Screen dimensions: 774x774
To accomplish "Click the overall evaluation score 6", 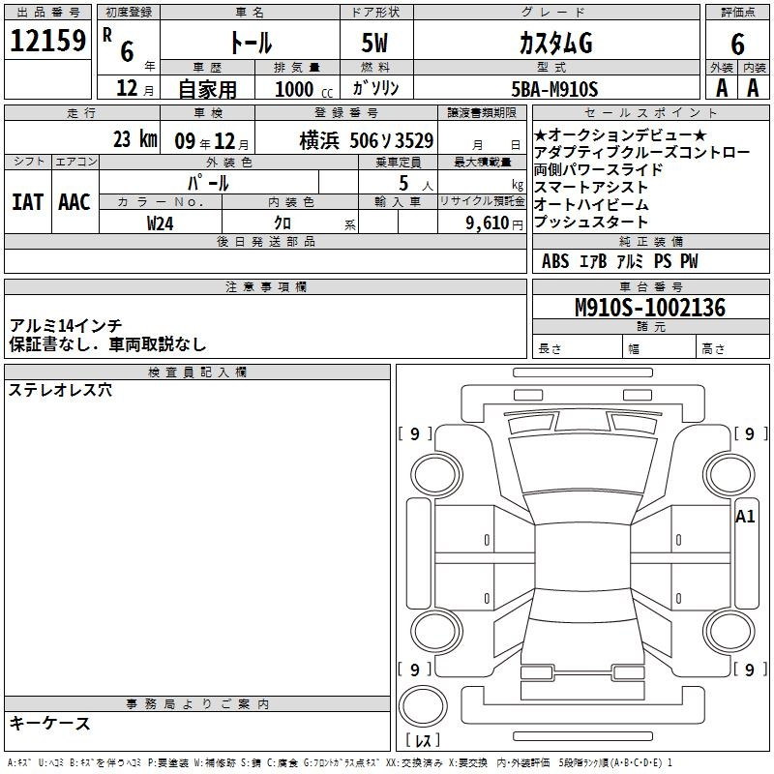I will 737,44.
